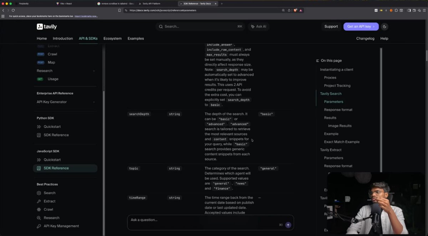This screenshot has height=236, width=428.
Task: Open JavaScript SDK Quickstart icon
Action: tap(39, 160)
